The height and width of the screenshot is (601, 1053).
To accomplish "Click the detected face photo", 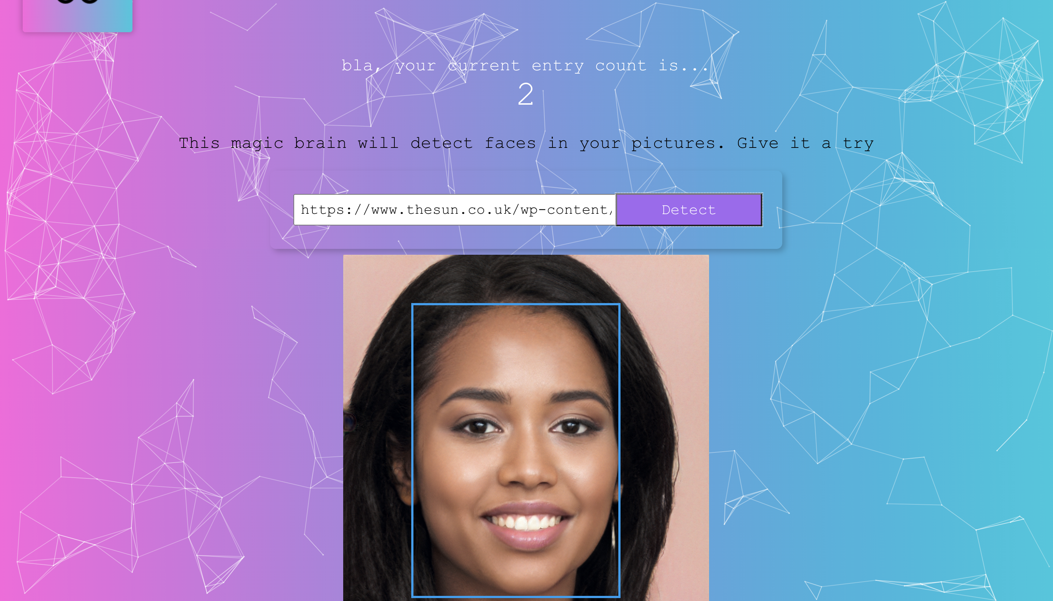I will click(526, 428).
